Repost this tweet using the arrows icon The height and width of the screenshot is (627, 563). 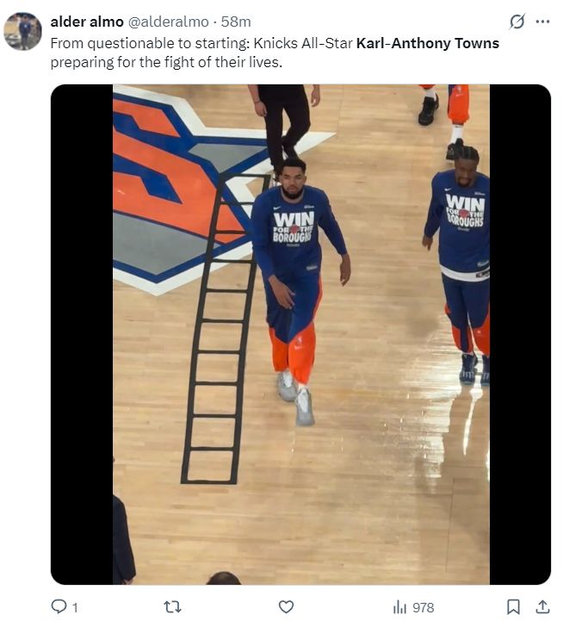[173, 607]
